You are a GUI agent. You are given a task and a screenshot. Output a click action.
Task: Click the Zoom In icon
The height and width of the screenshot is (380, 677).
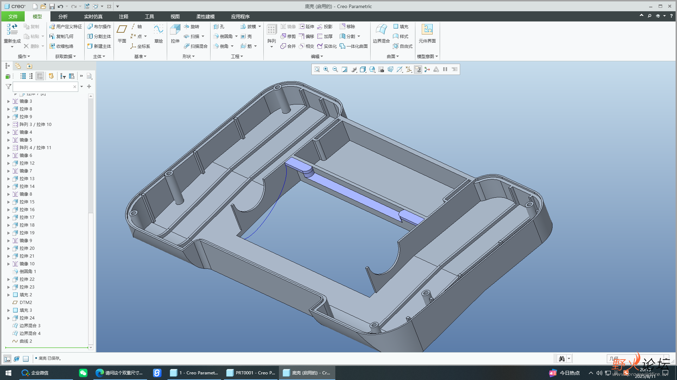326,70
